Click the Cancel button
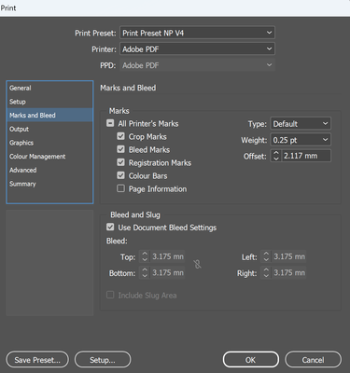The image size is (350, 373). 313,360
